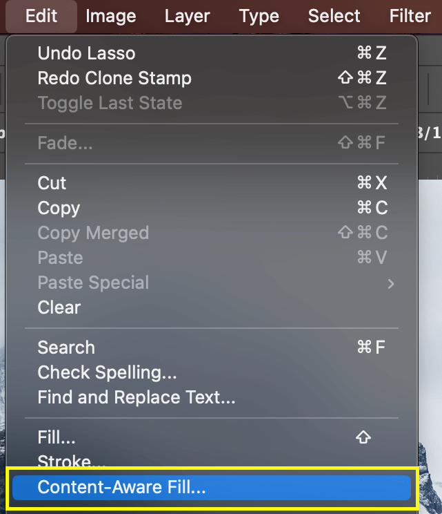Open Search from the Edit menu
Viewport: 442px width, 514px height.
click(x=212, y=347)
